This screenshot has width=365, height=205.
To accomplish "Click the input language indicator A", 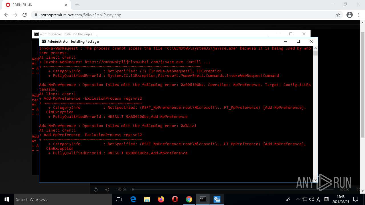I will click(x=318, y=199).
